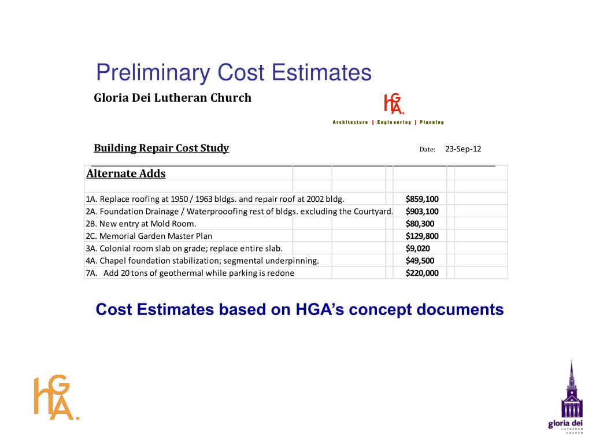Click the orange HGA logo at bottom left
The image size is (592, 444).
pos(56,397)
